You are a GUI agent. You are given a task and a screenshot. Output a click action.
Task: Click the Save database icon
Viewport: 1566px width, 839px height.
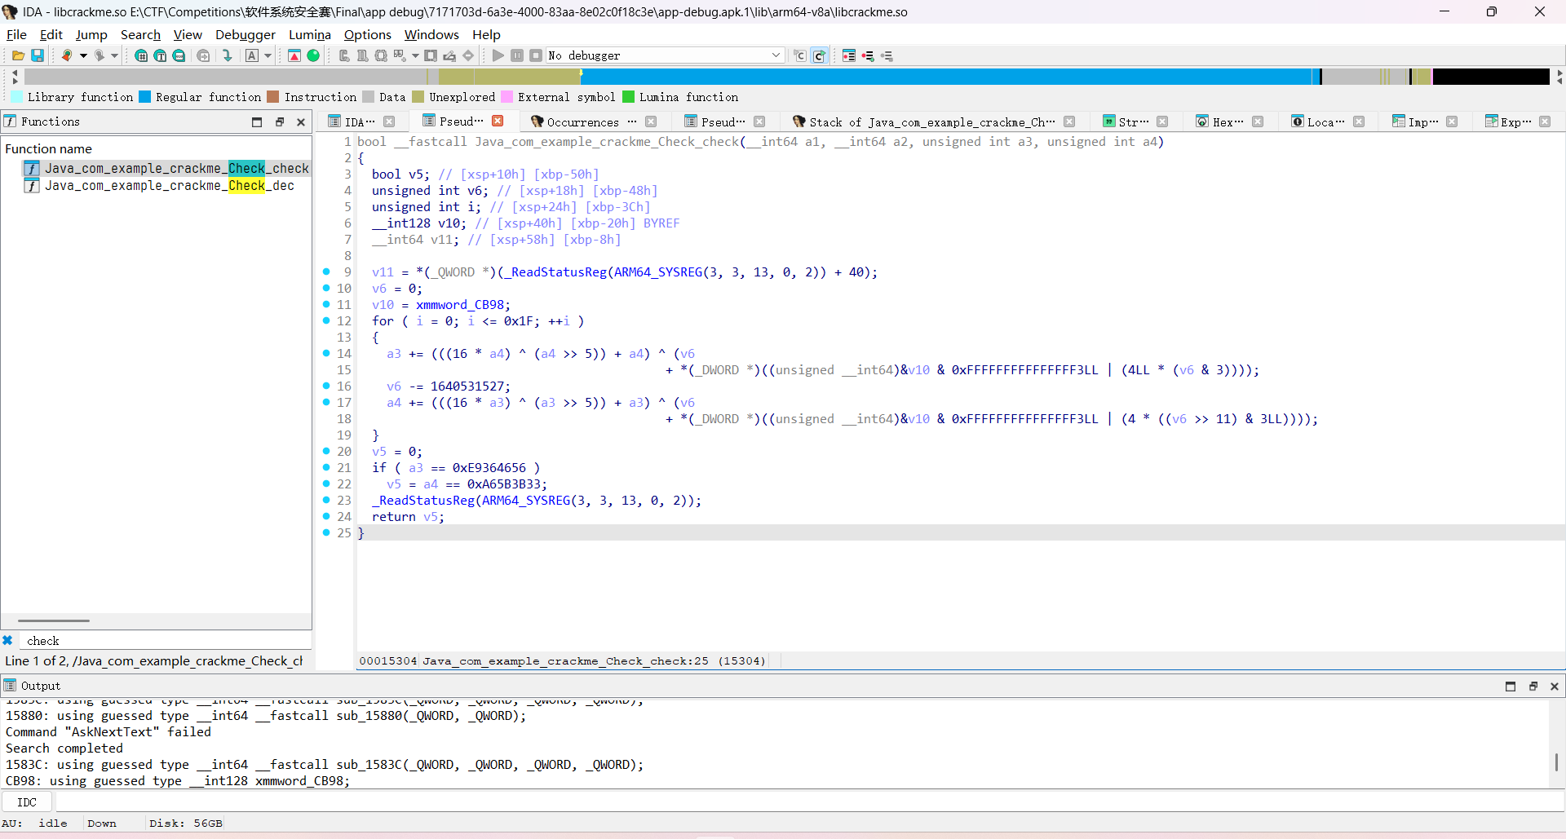point(38,55)
